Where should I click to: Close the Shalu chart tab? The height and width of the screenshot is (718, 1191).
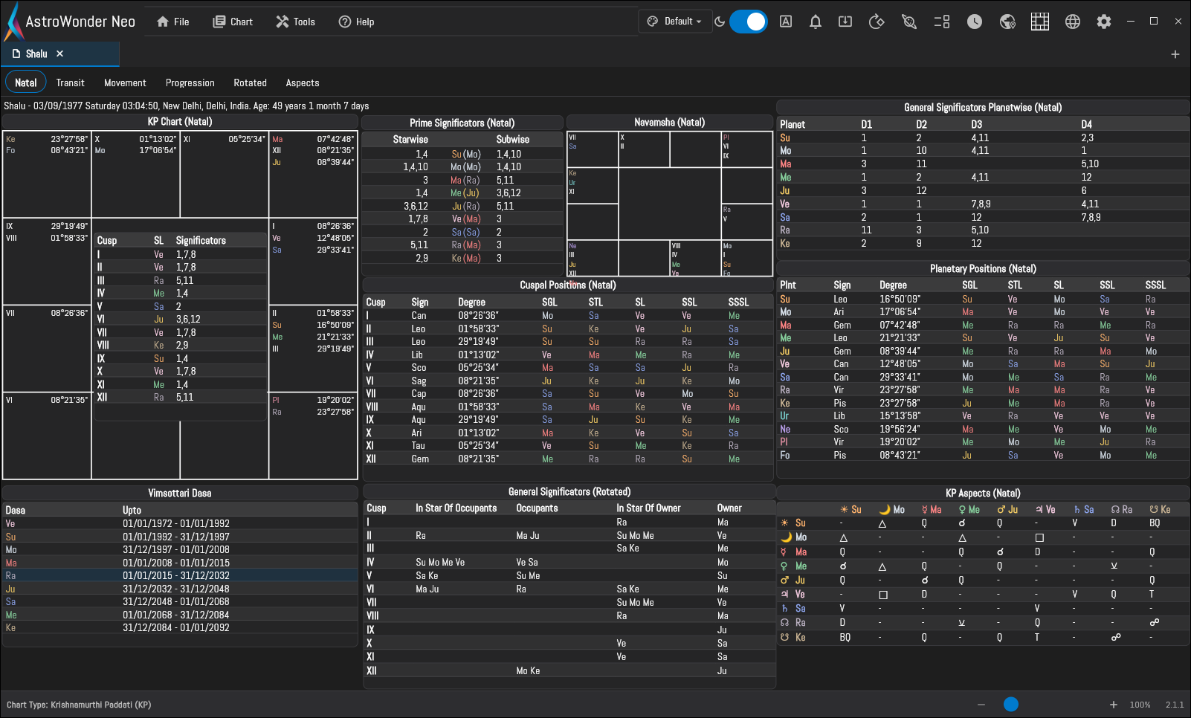[60, 54]
